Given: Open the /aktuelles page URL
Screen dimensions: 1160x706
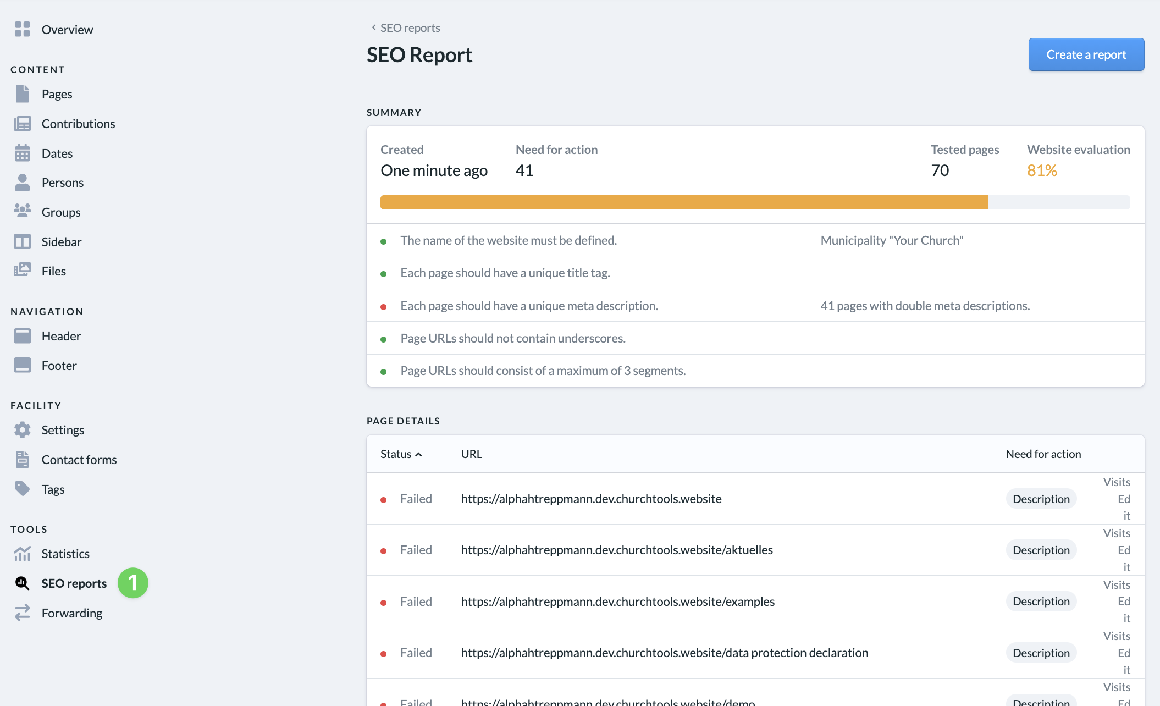Looking at the screenshot, I should click(x=617, y=550).
